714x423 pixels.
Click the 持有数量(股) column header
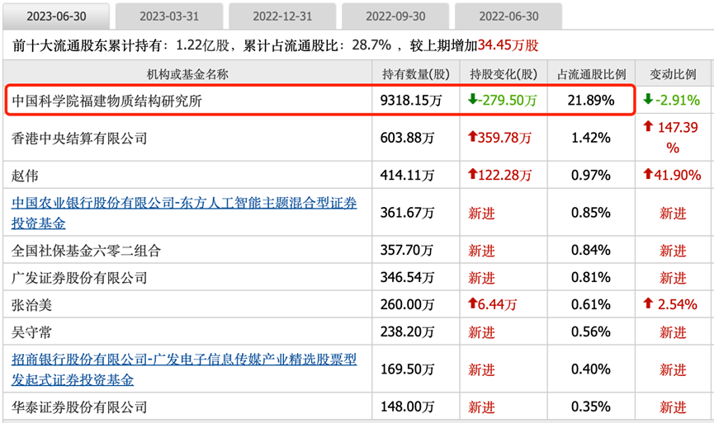tap(416, 74)
